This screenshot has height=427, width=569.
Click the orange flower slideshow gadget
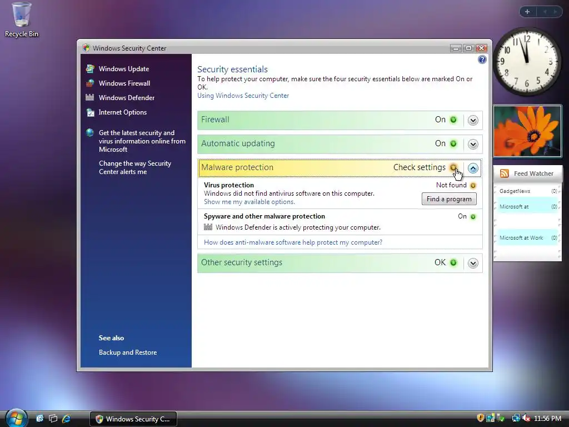coord(527,131)
